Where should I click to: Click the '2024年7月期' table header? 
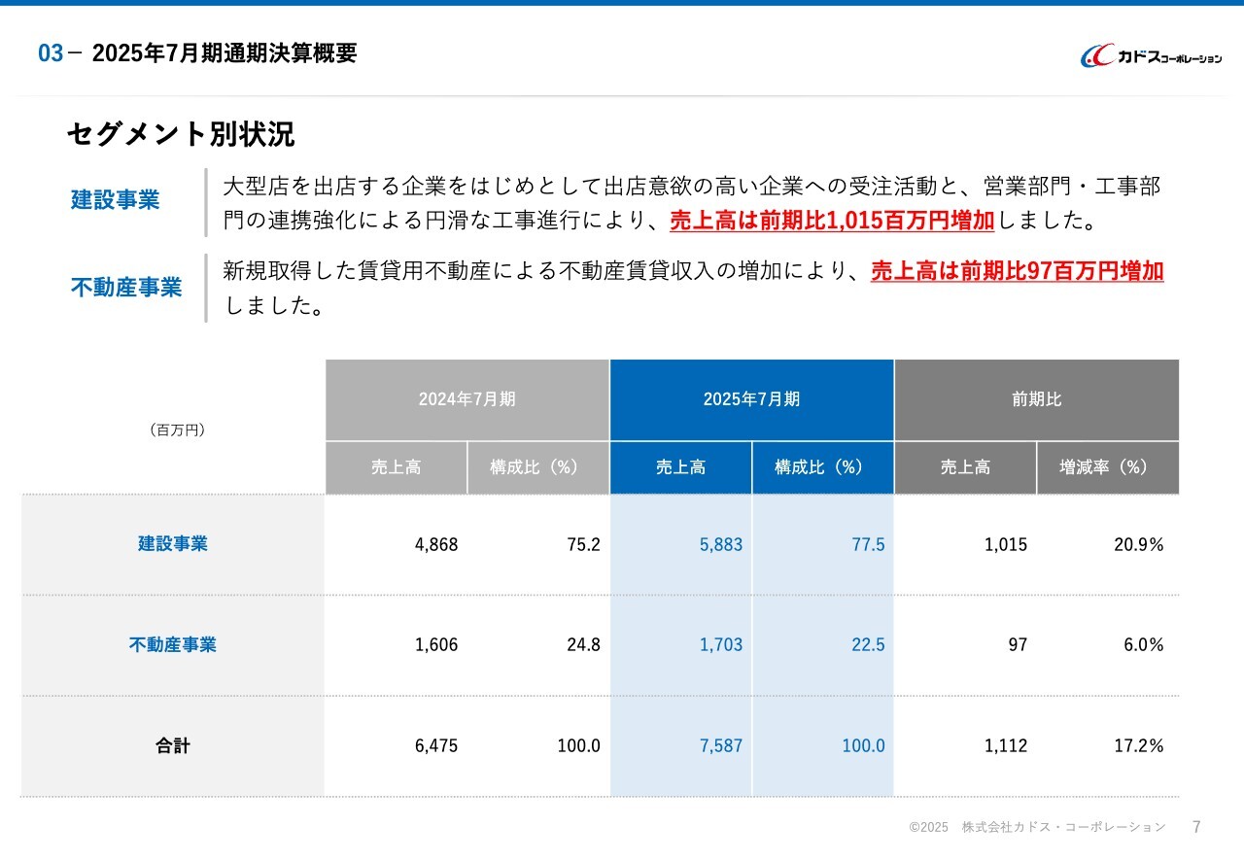click(x=467, y=399)
